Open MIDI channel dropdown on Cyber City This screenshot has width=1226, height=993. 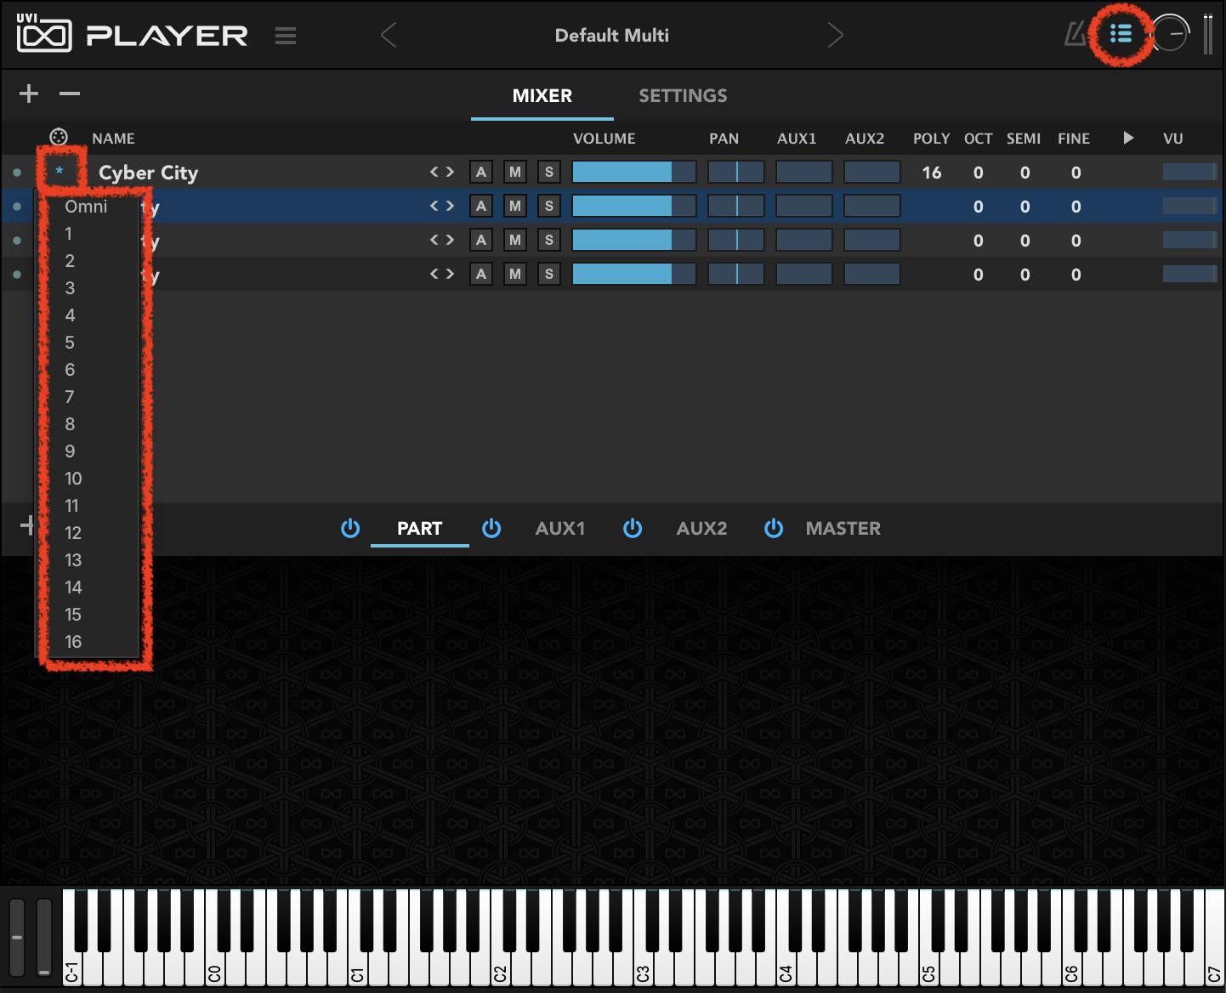(x=60, y=172)
